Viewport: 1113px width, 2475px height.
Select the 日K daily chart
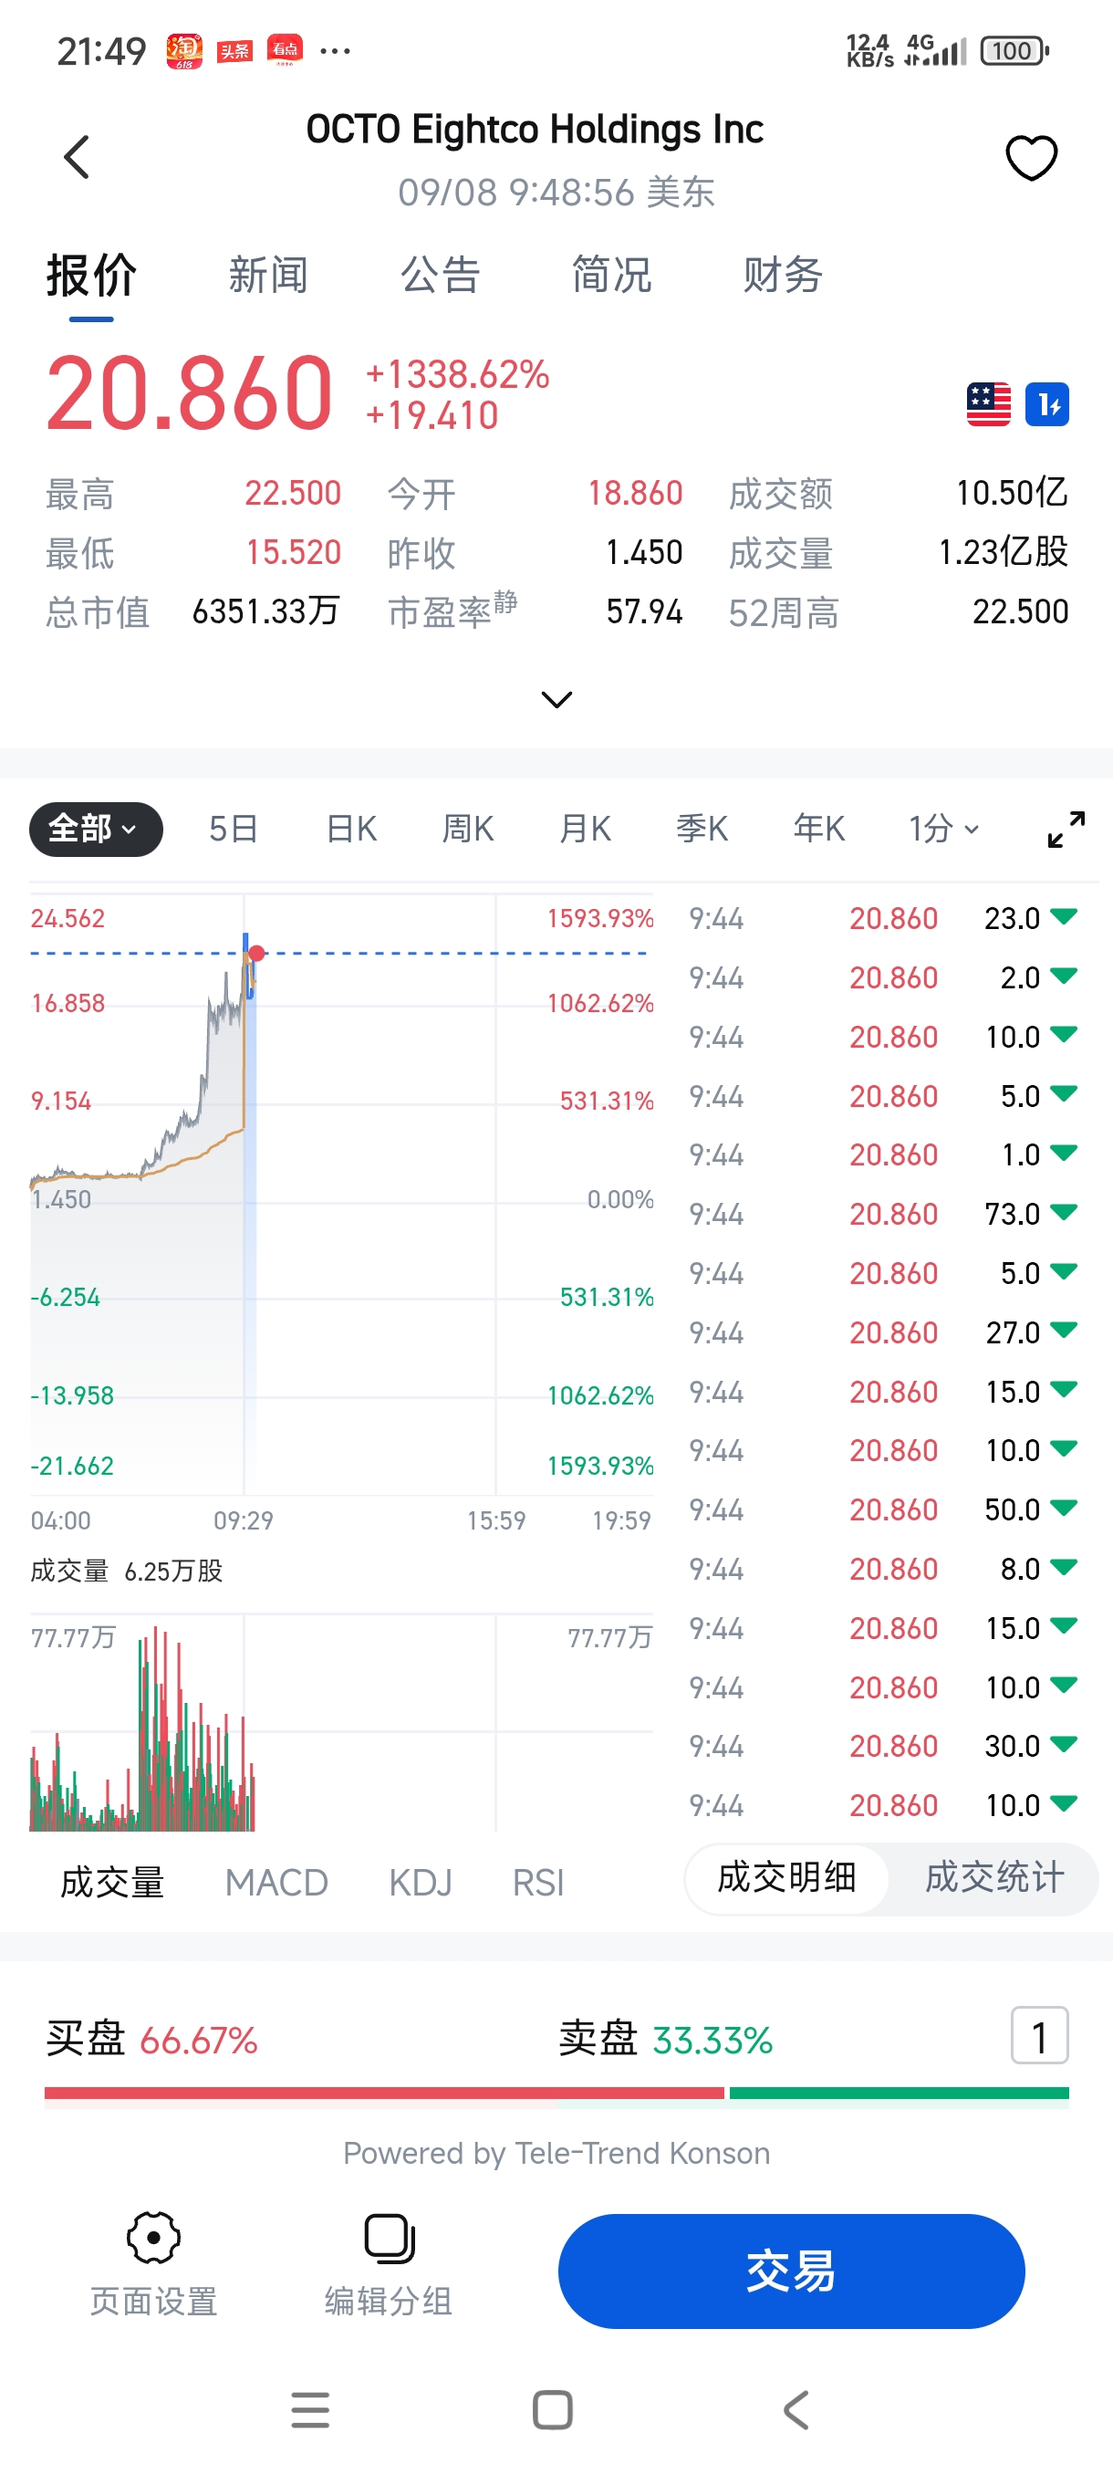351,830
